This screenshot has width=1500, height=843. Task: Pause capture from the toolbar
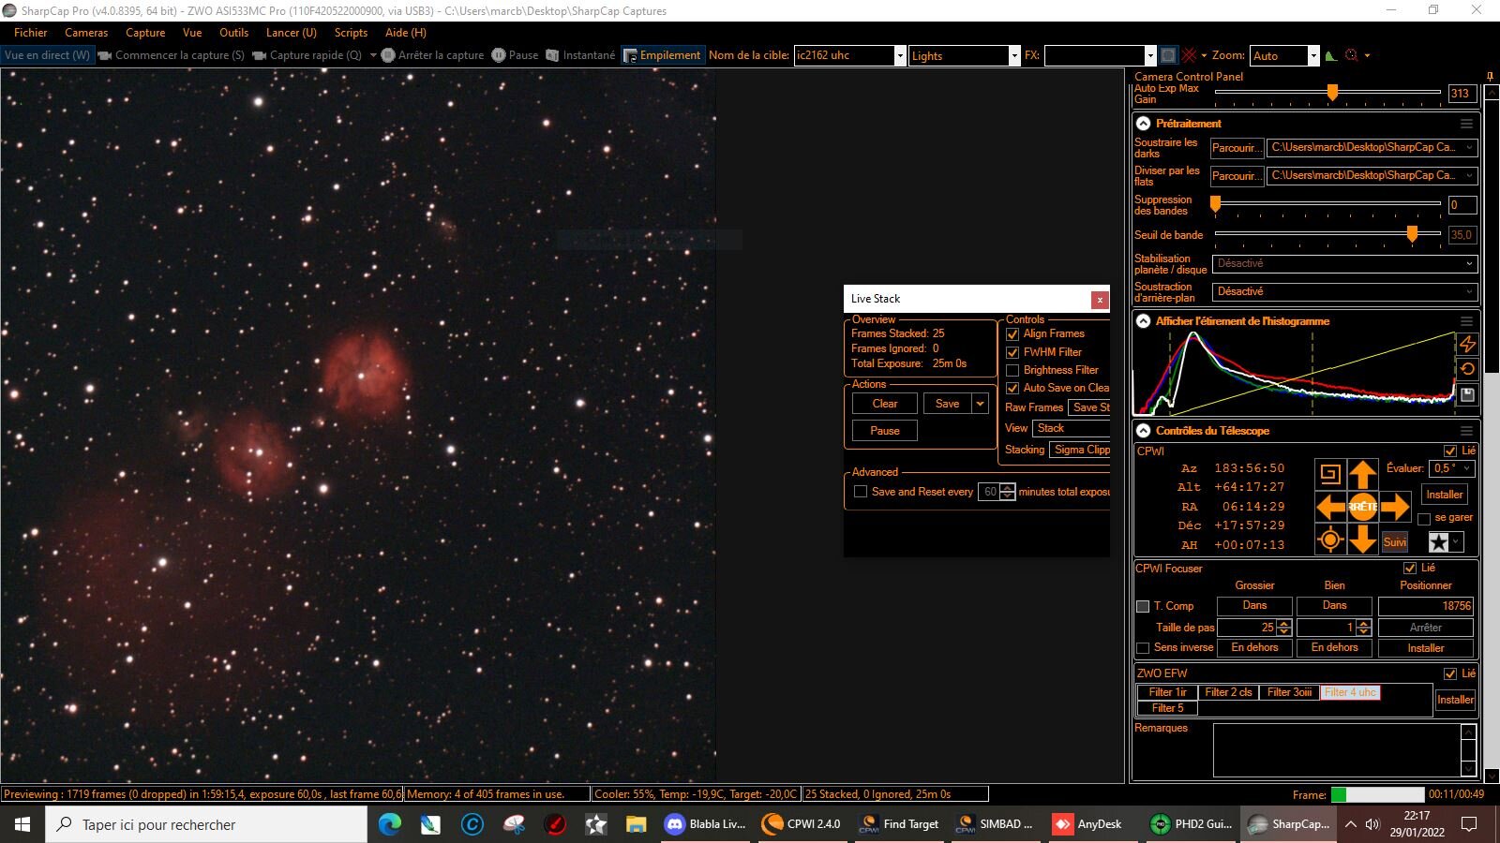[516, 55]
